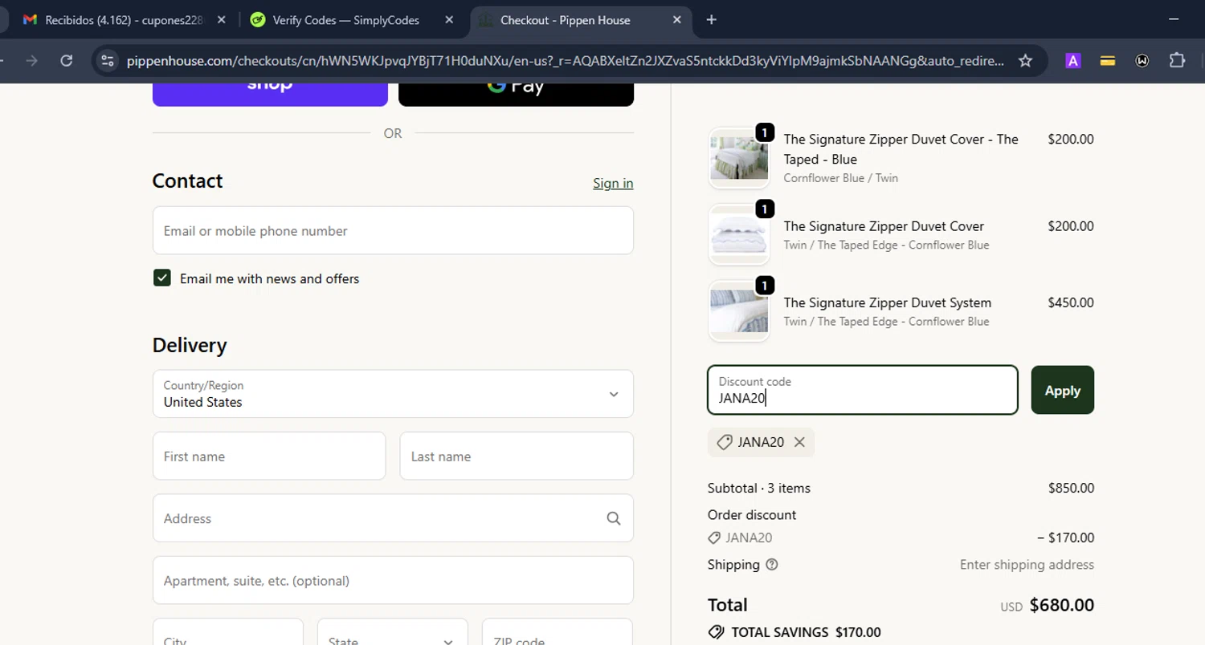Open the yellow card extension icon
This screenshot has width=1205, height=645.
pyautogui.click(x=1108, y=61)
